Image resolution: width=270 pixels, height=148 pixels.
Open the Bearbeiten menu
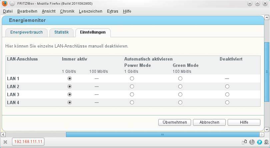pos(27,11)
